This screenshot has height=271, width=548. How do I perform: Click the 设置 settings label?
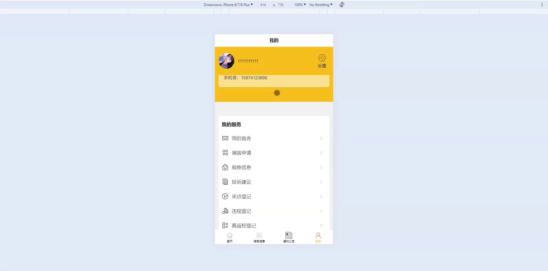point(322,66)
